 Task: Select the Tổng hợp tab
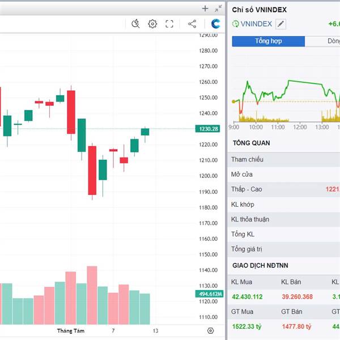269,41
